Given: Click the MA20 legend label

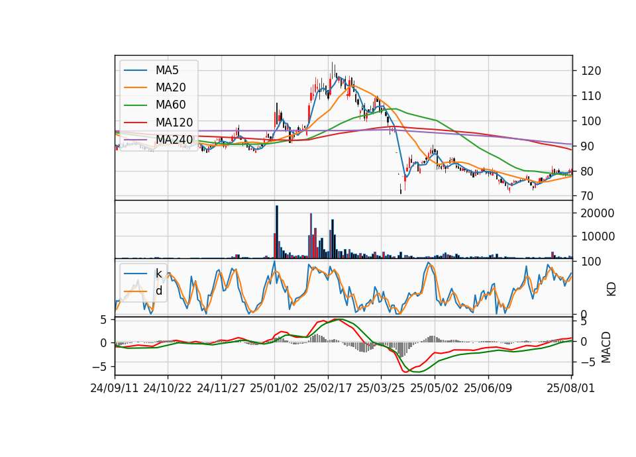Looking at the screenshot, I should pos(170,87).
